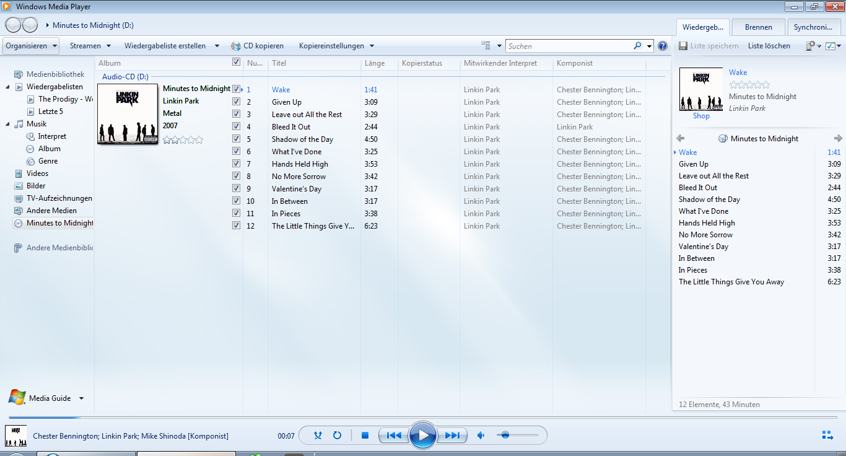Go to next list with right arrow
This screenshot has height=456, width=846.
click(x=838, y=138)
